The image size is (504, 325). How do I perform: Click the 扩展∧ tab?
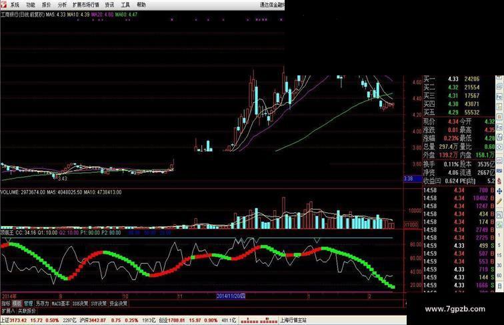[x=8, y=311]
